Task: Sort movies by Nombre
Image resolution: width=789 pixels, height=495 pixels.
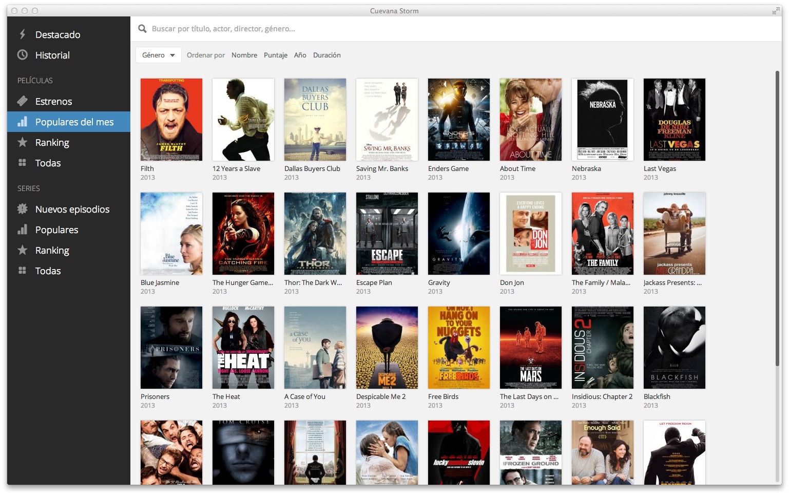Action: (x=244, y=55)
